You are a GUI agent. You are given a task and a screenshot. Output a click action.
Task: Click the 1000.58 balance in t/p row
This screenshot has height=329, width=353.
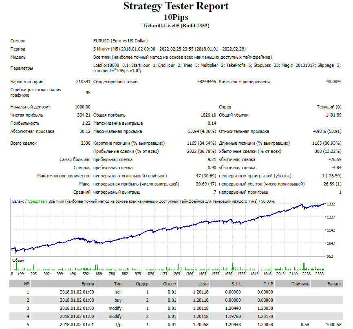[x=334, y=325]
